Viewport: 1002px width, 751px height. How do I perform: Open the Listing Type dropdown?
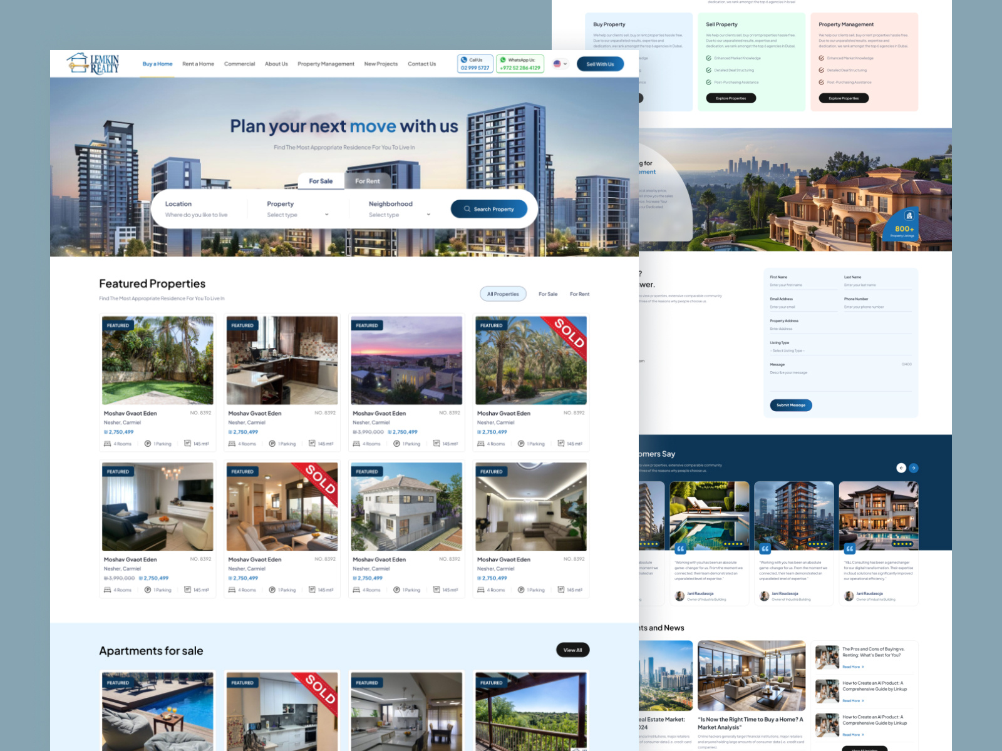pos(841,350)
